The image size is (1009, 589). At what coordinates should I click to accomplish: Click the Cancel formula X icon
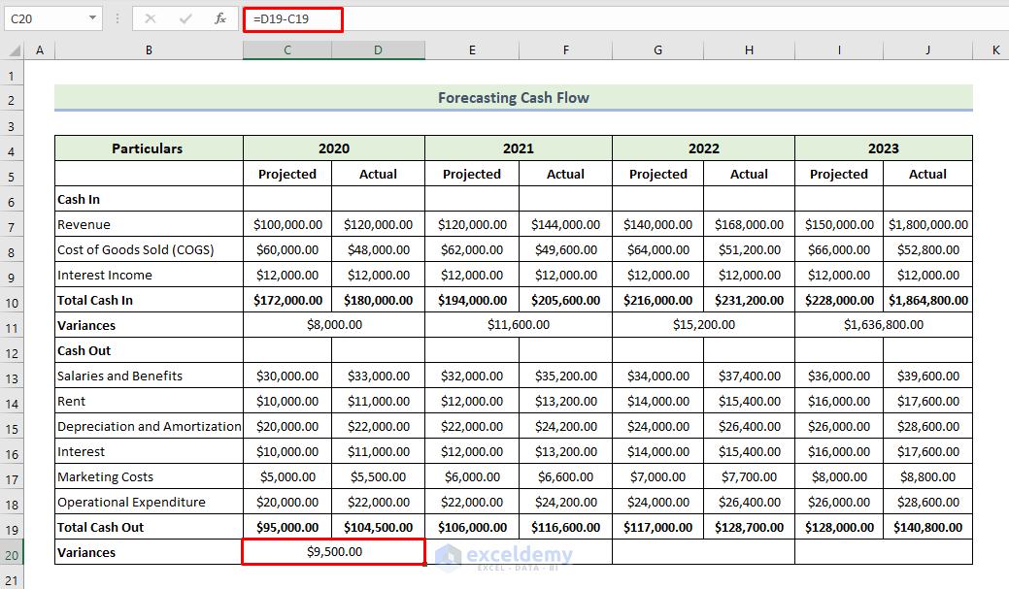150,18
